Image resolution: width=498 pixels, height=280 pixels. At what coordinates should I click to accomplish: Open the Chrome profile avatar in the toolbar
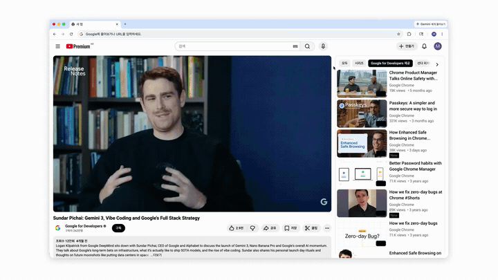434,34
